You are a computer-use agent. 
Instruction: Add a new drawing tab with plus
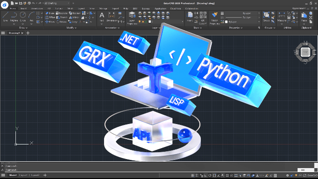click(x=28, y=33)
